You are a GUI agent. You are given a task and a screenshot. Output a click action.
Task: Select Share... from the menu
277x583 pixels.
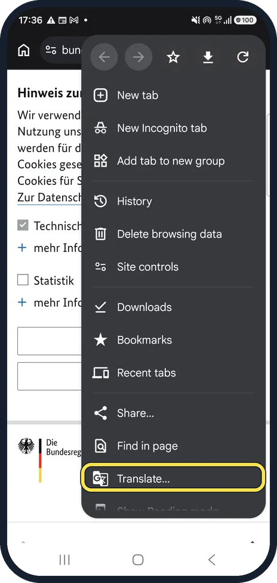tap(174, 414)
